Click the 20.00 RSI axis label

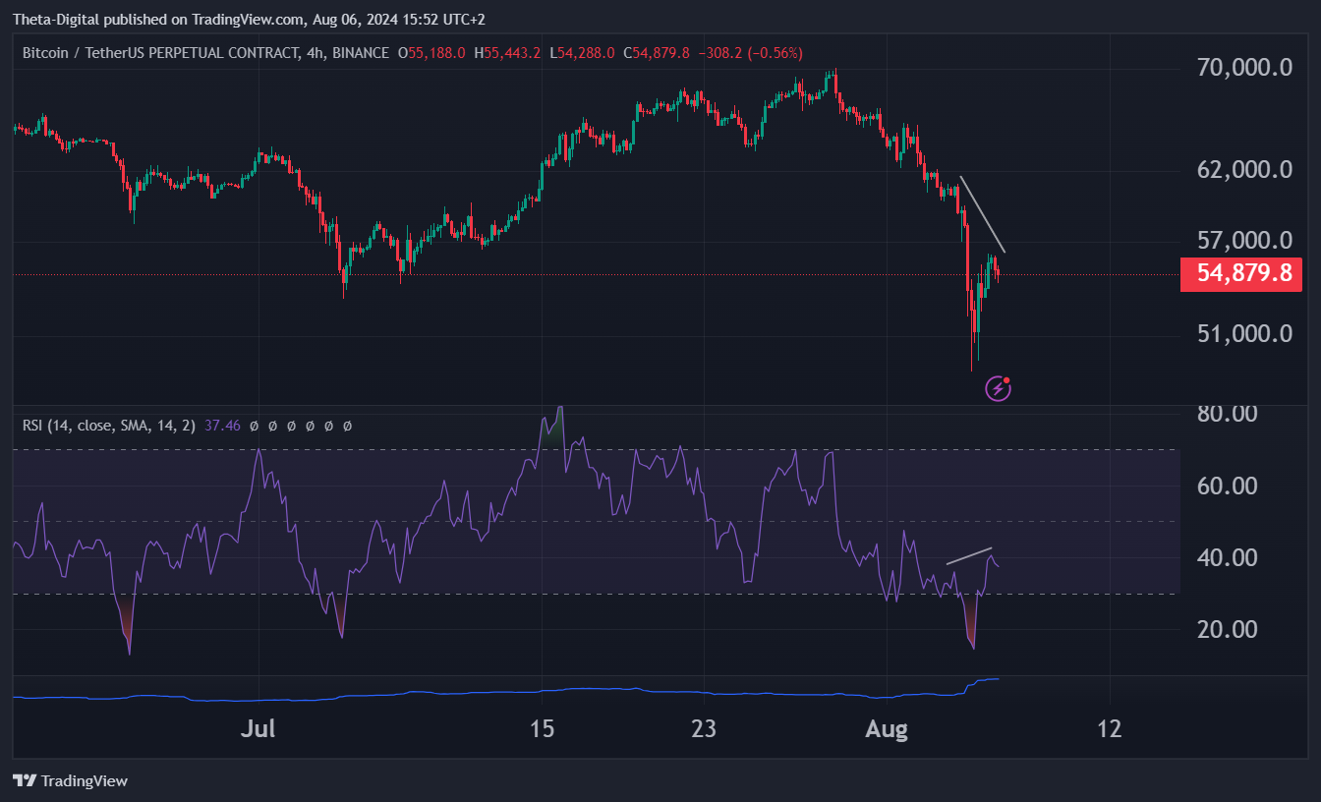click(1228, 629)
